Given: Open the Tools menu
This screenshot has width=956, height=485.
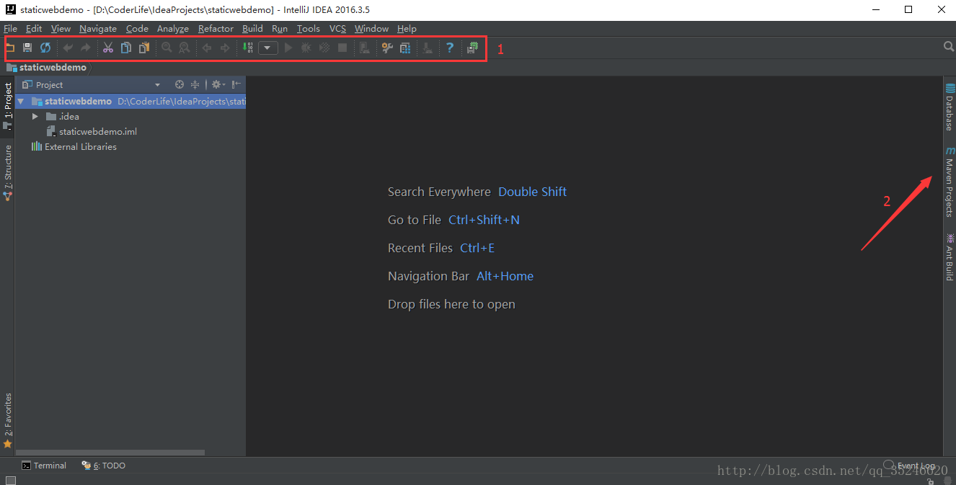Looking at the screenshot, I should [309, 29].
